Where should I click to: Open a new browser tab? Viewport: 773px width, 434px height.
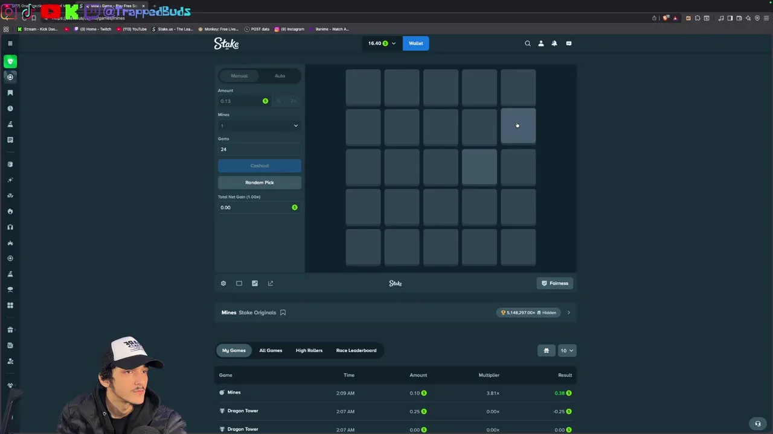[x=155, y=6]
